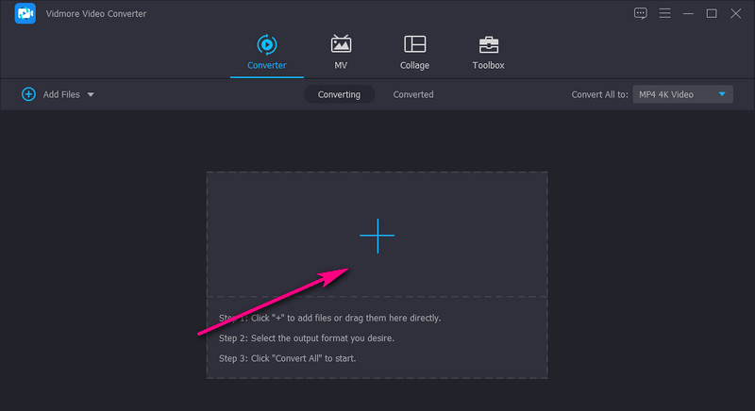755x411 pixels.
Task: Expand the Add Files dropdown arrow
Action: (x=91, y=94)
